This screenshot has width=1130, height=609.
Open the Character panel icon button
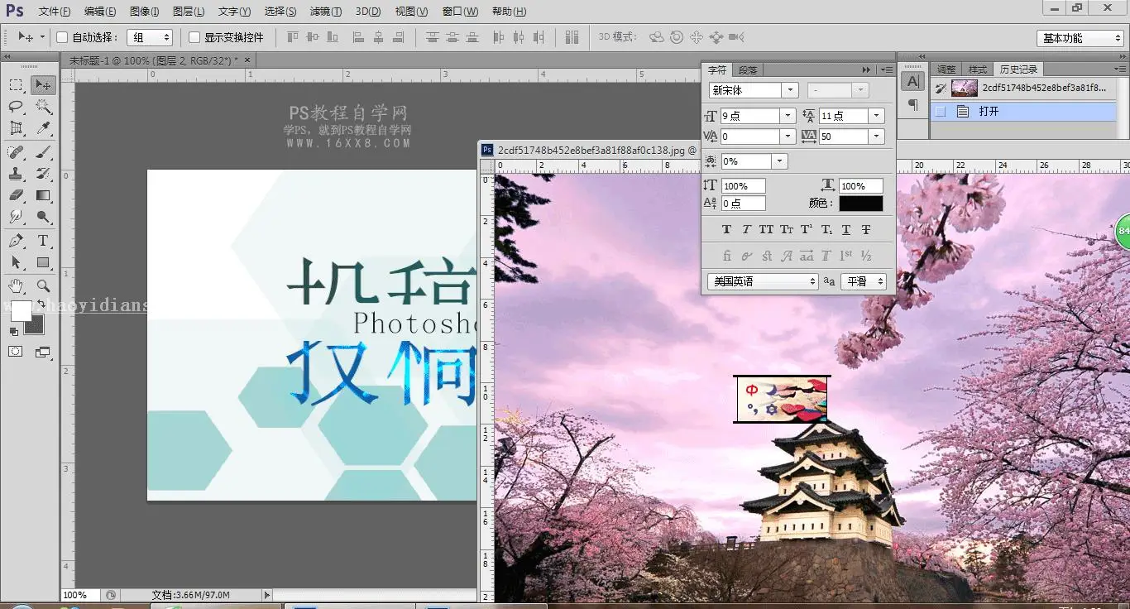click(912, 81)
